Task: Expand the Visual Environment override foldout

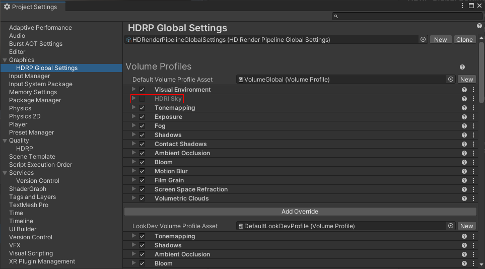Action: coord(133,89)
